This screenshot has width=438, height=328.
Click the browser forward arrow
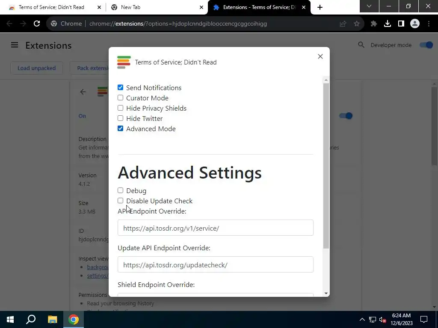point(23,24)
